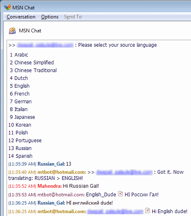191x216 pixels.
Task: Select the '11 Polish' language line
Action: (18, 133)
